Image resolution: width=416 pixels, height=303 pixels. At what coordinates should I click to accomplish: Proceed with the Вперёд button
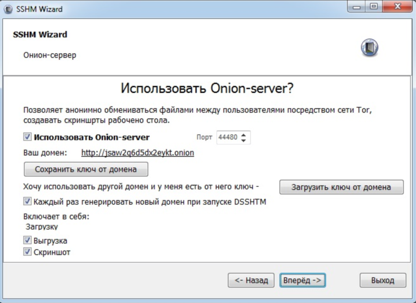coord(302,280)
